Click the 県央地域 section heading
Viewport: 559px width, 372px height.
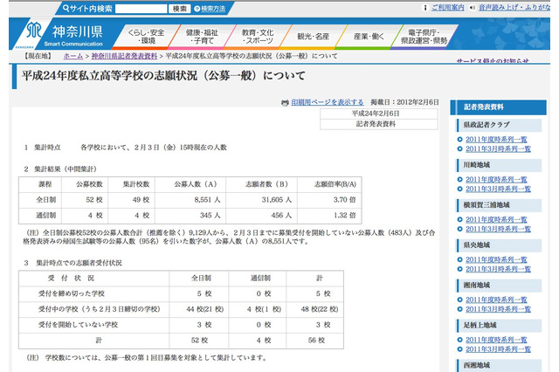500,245
